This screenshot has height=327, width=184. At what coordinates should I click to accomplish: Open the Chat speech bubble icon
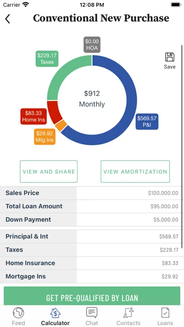[92, 313]
